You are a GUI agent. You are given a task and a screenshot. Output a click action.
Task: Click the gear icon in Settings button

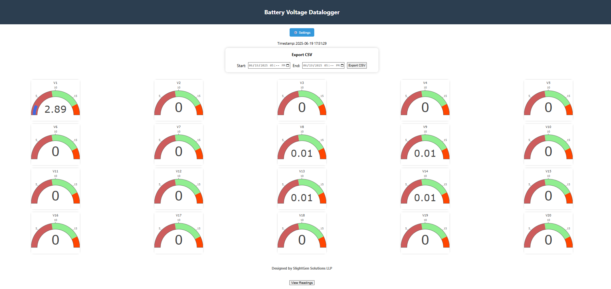[x=295, y=33]
